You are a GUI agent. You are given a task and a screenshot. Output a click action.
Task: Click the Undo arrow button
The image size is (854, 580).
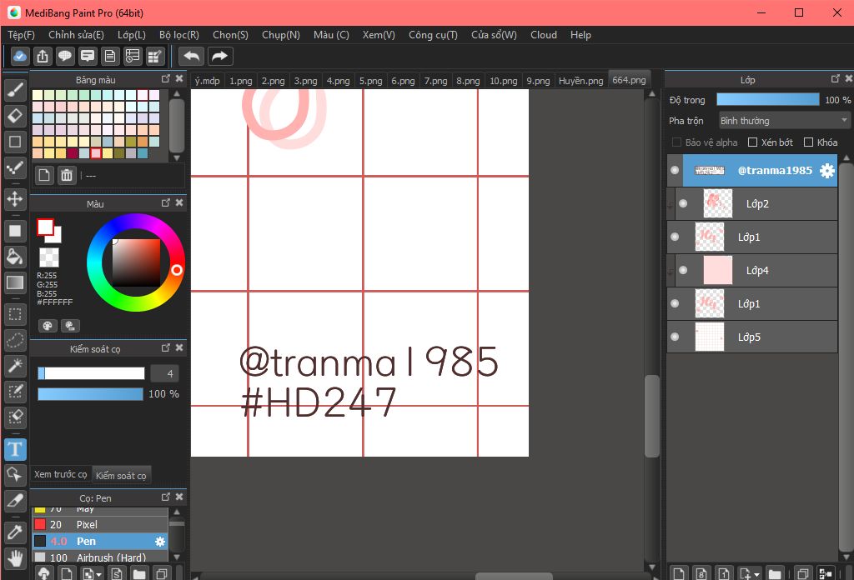191,56
